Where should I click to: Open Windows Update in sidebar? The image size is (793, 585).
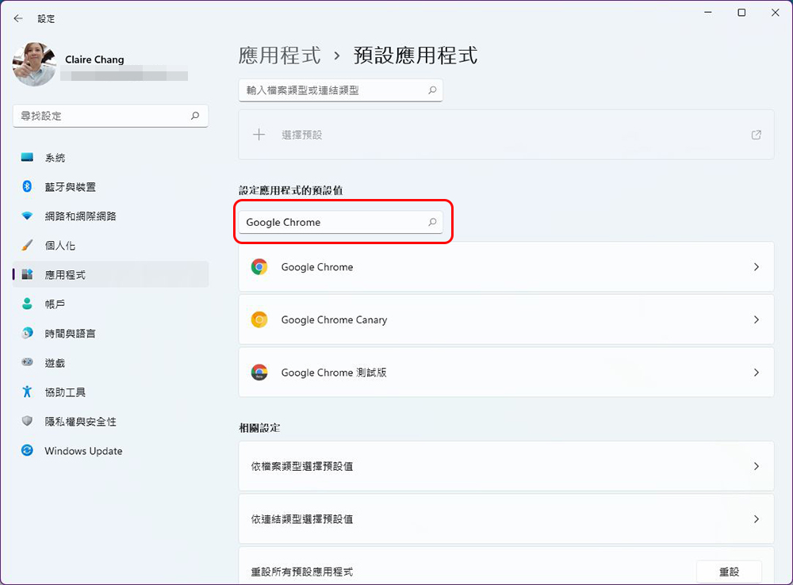click(x=110, y=450)
